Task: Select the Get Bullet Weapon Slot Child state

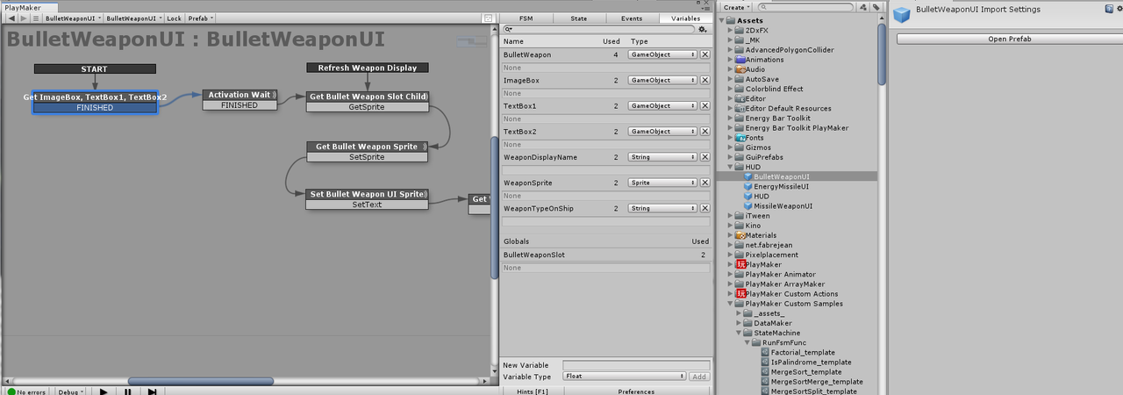Action: click(367, 101)
